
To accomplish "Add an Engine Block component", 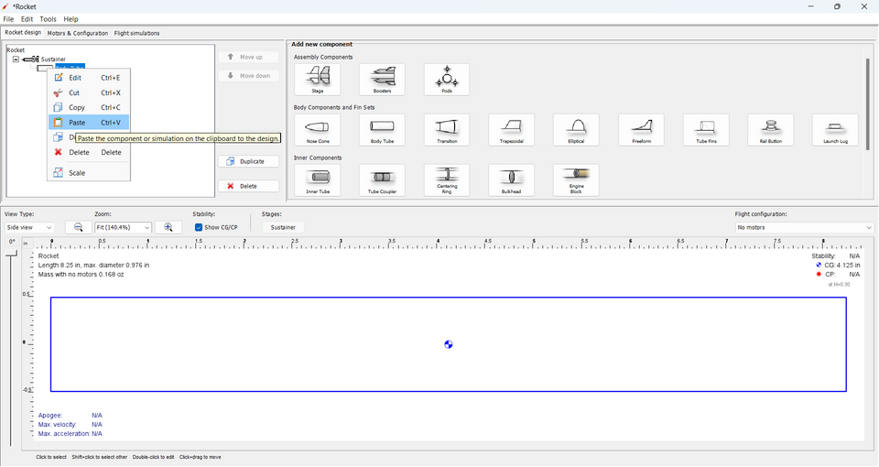I will (x=576, y=179).
